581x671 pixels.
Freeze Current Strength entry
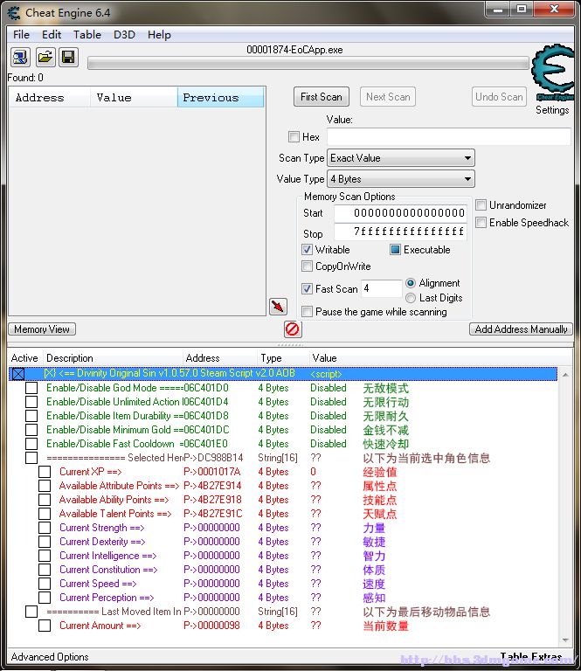[45, 528]
